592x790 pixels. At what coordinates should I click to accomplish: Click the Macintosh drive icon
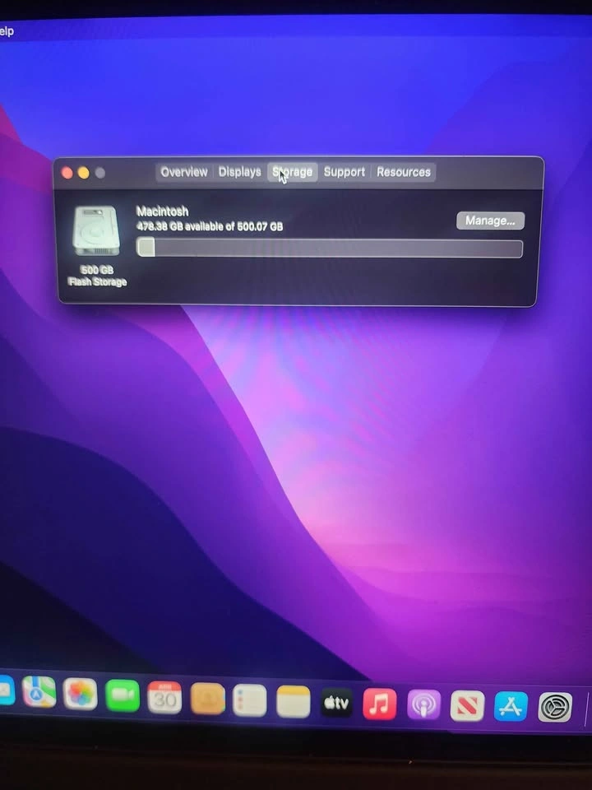[96, 231]
